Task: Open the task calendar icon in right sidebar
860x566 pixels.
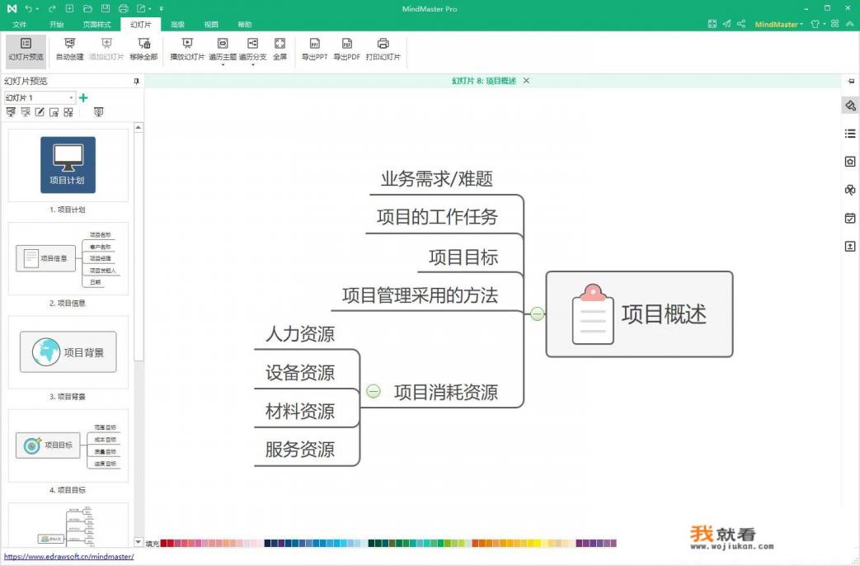Action: pos(850,218)
